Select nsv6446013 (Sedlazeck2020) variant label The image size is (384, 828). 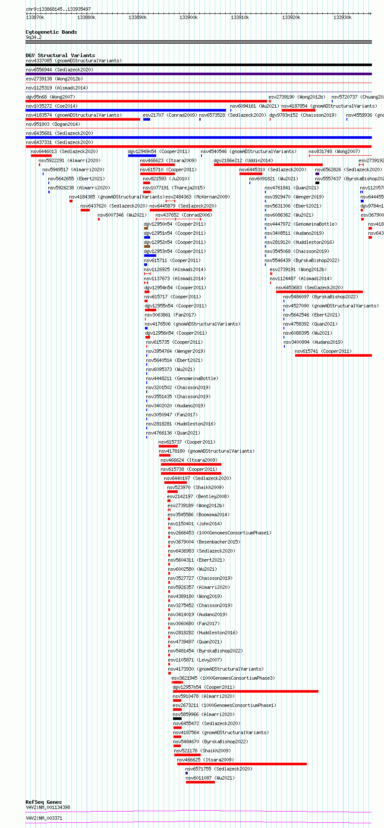click(64, 151)
